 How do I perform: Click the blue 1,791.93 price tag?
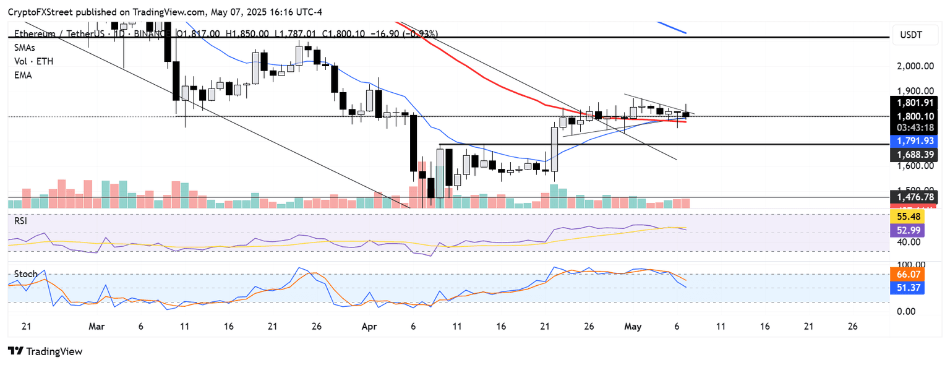click(x=914, y=141)
